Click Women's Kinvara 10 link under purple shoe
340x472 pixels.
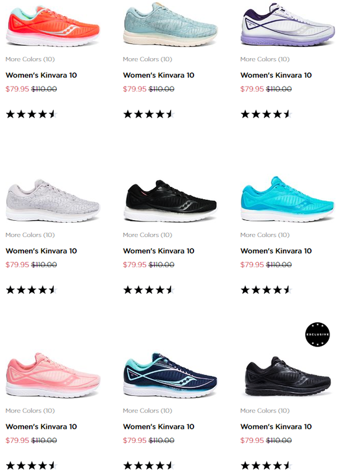pyautogui.click(x=276, y=75)
